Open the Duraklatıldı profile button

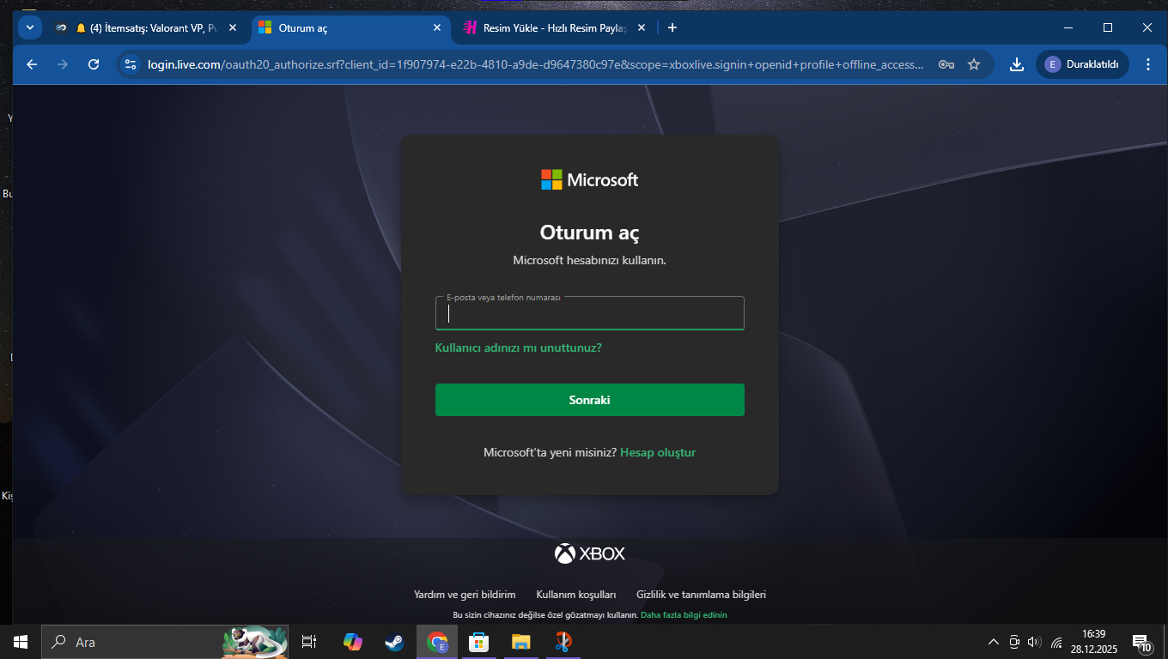(1082, 64)
